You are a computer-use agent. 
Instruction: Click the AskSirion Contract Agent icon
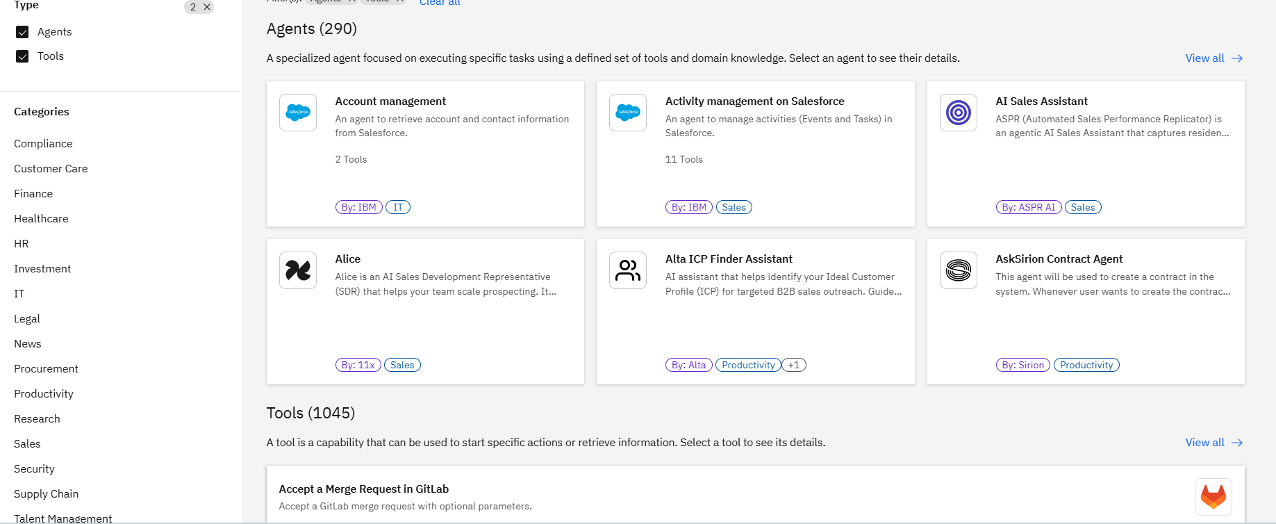(959, 270)
